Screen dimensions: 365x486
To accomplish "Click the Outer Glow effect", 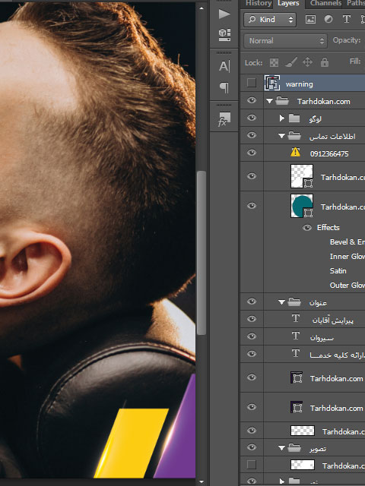I will pyautogui.click(x=348, y=286).
